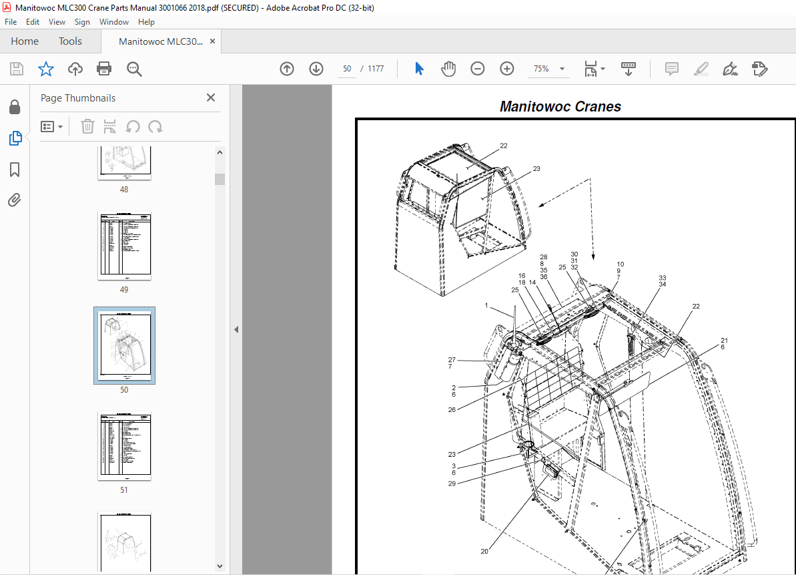Select the Manitowoc MLC30... document tab
This screenshot has height=575, width=796.
[x=160, y=41]
